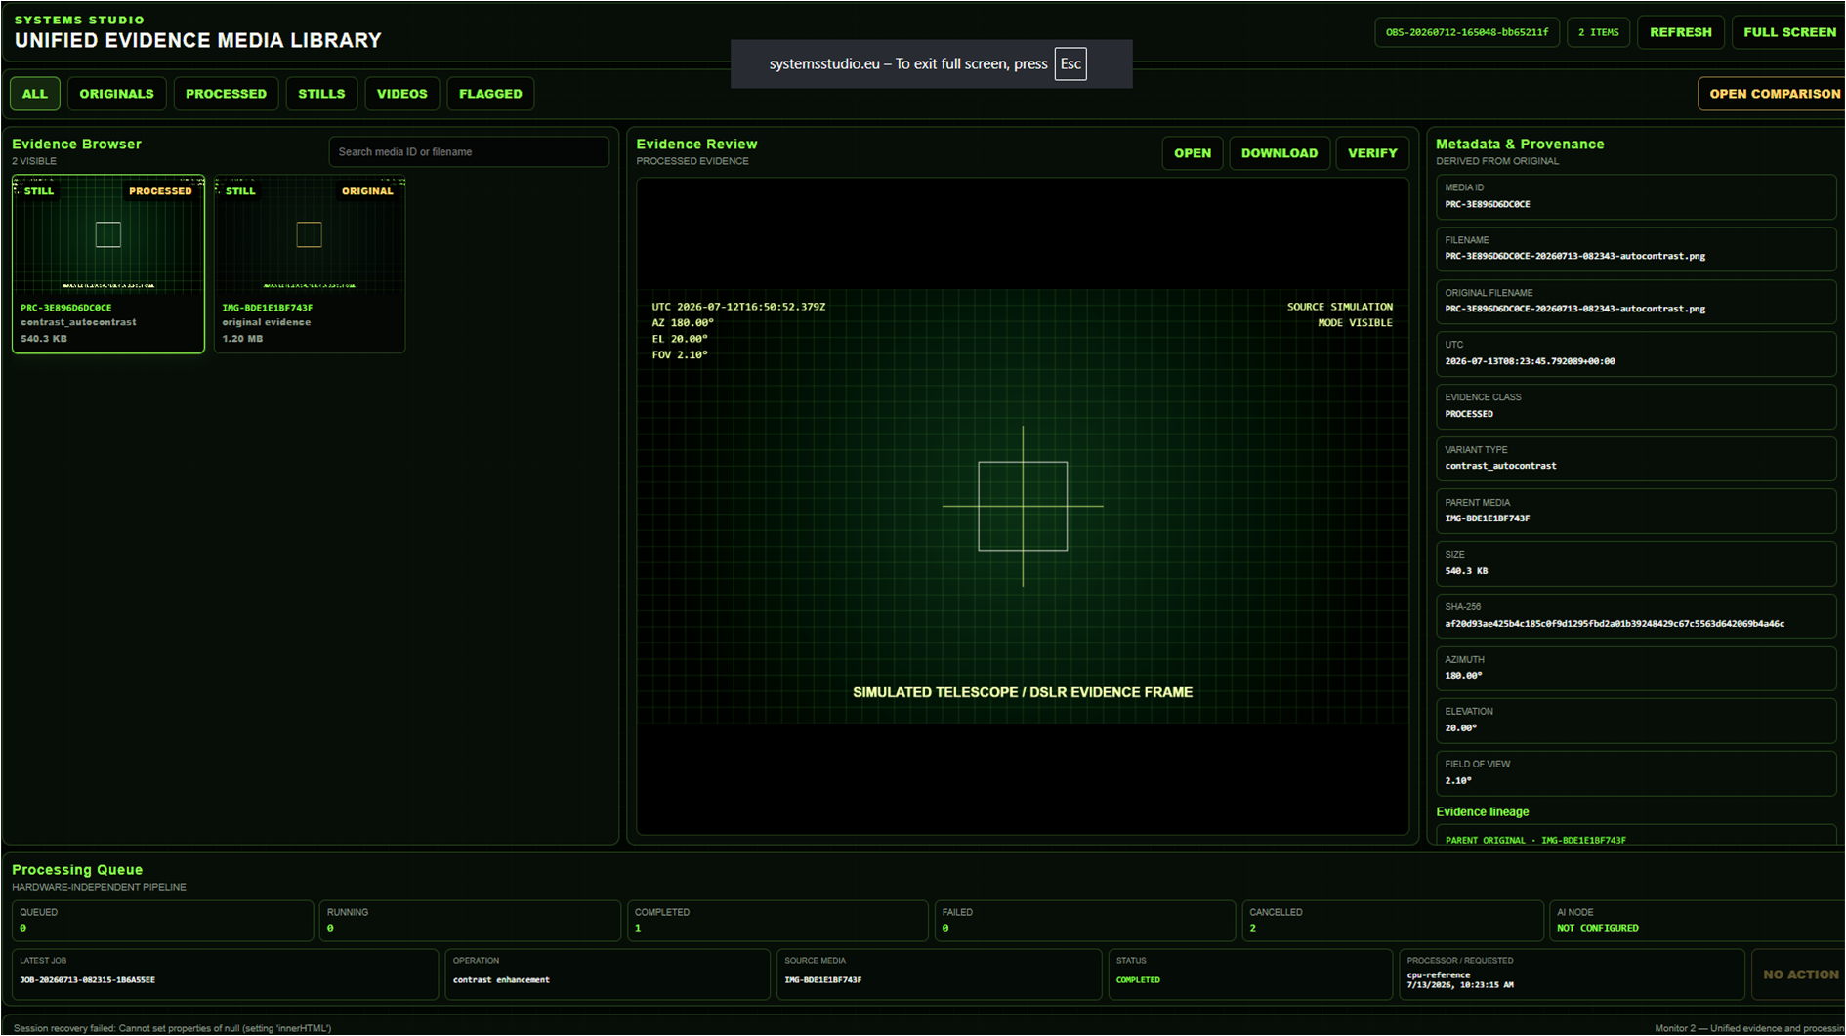Switch to the PROCESSED filter tab
The height and width of the screenshot is (1036, 1846).
click(226, 94)
